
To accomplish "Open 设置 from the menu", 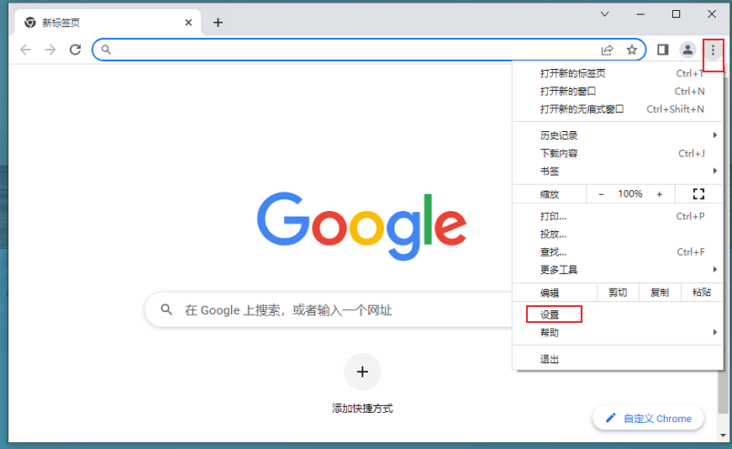I will click(617, 315).
